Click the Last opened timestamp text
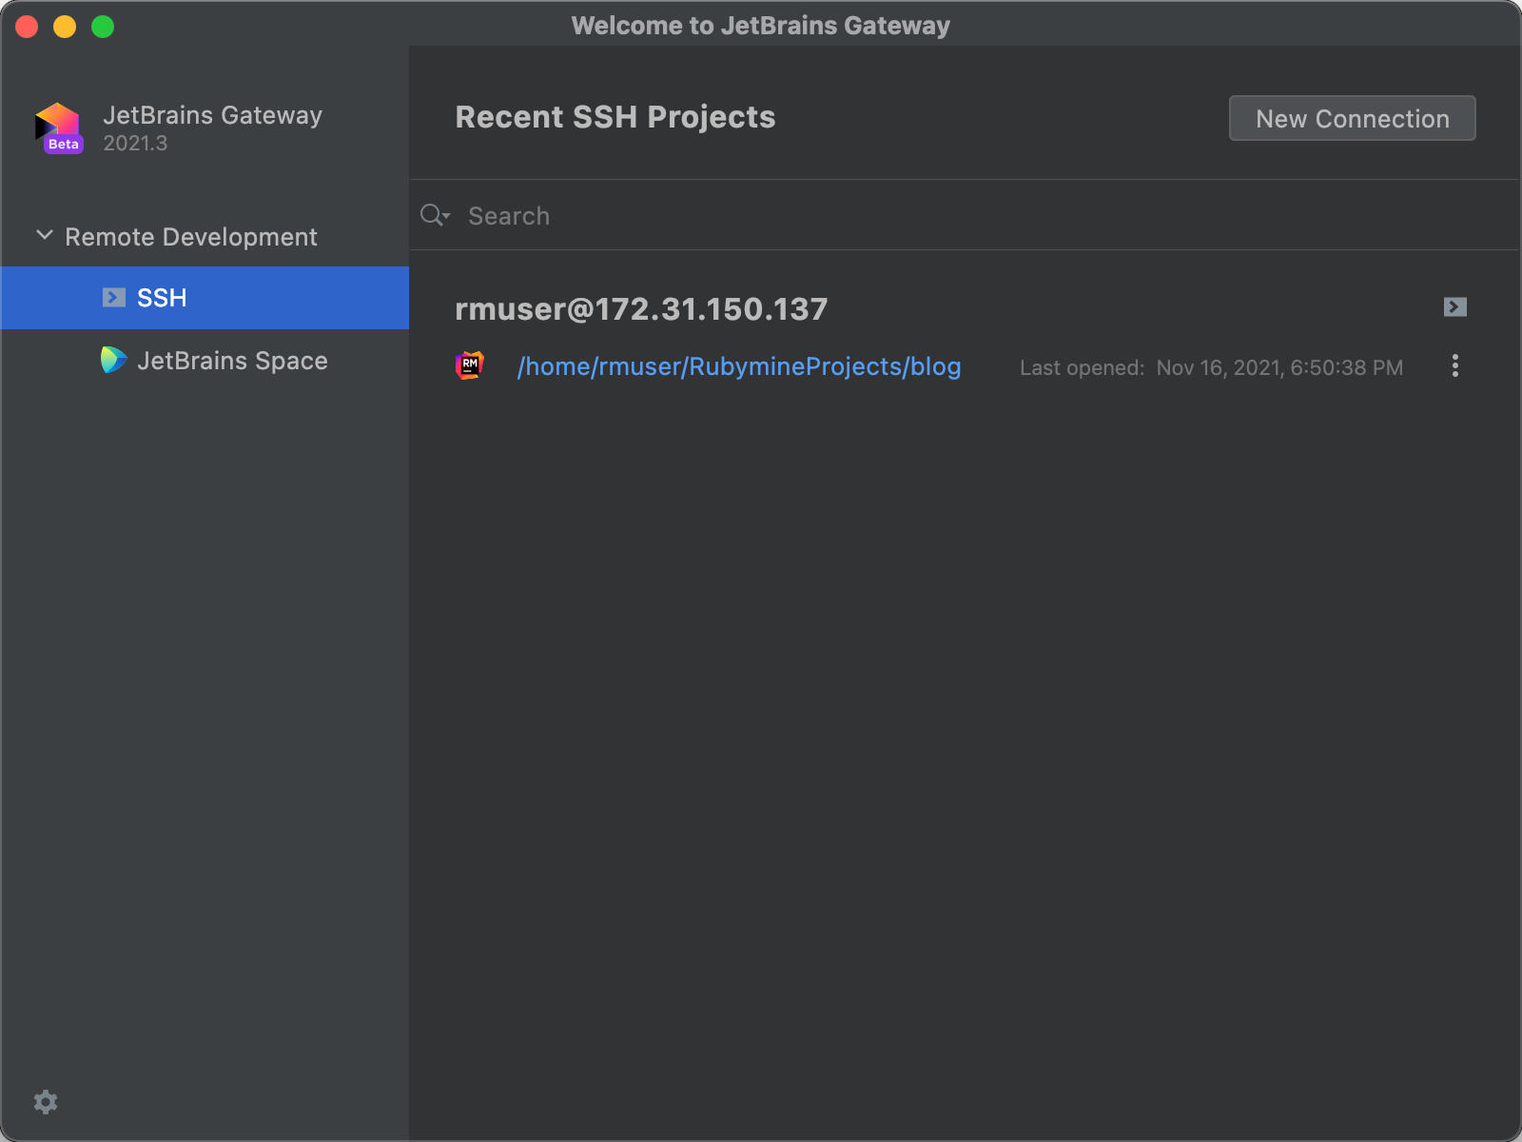 pos(1211,368)
